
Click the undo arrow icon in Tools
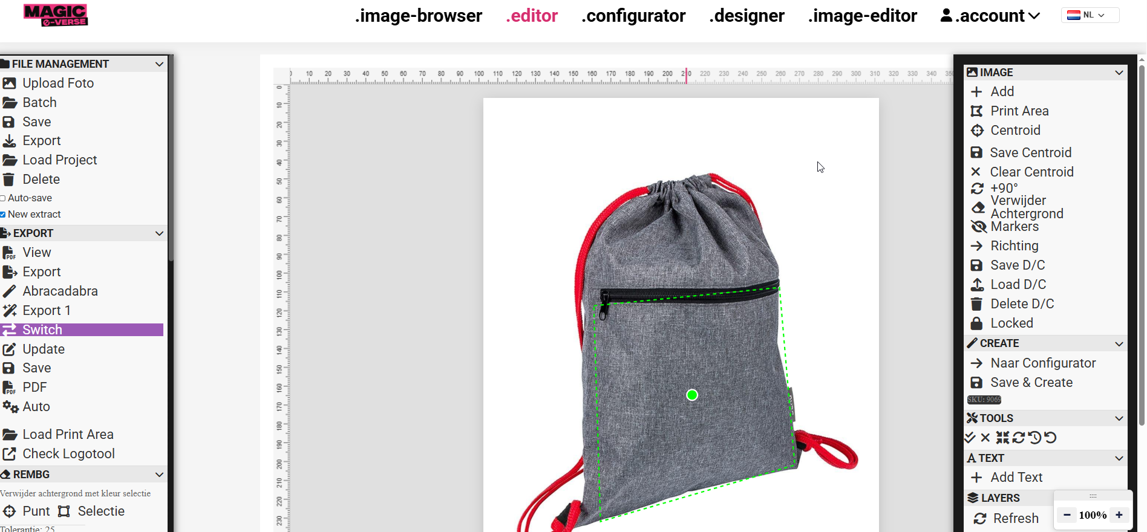point(1051,437)
